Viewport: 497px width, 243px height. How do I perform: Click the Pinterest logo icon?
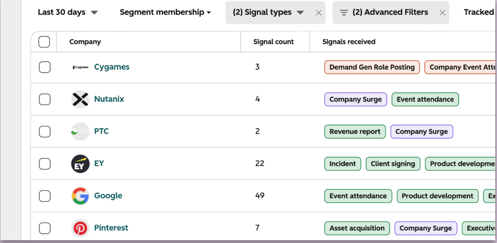(x=80, y=228)
